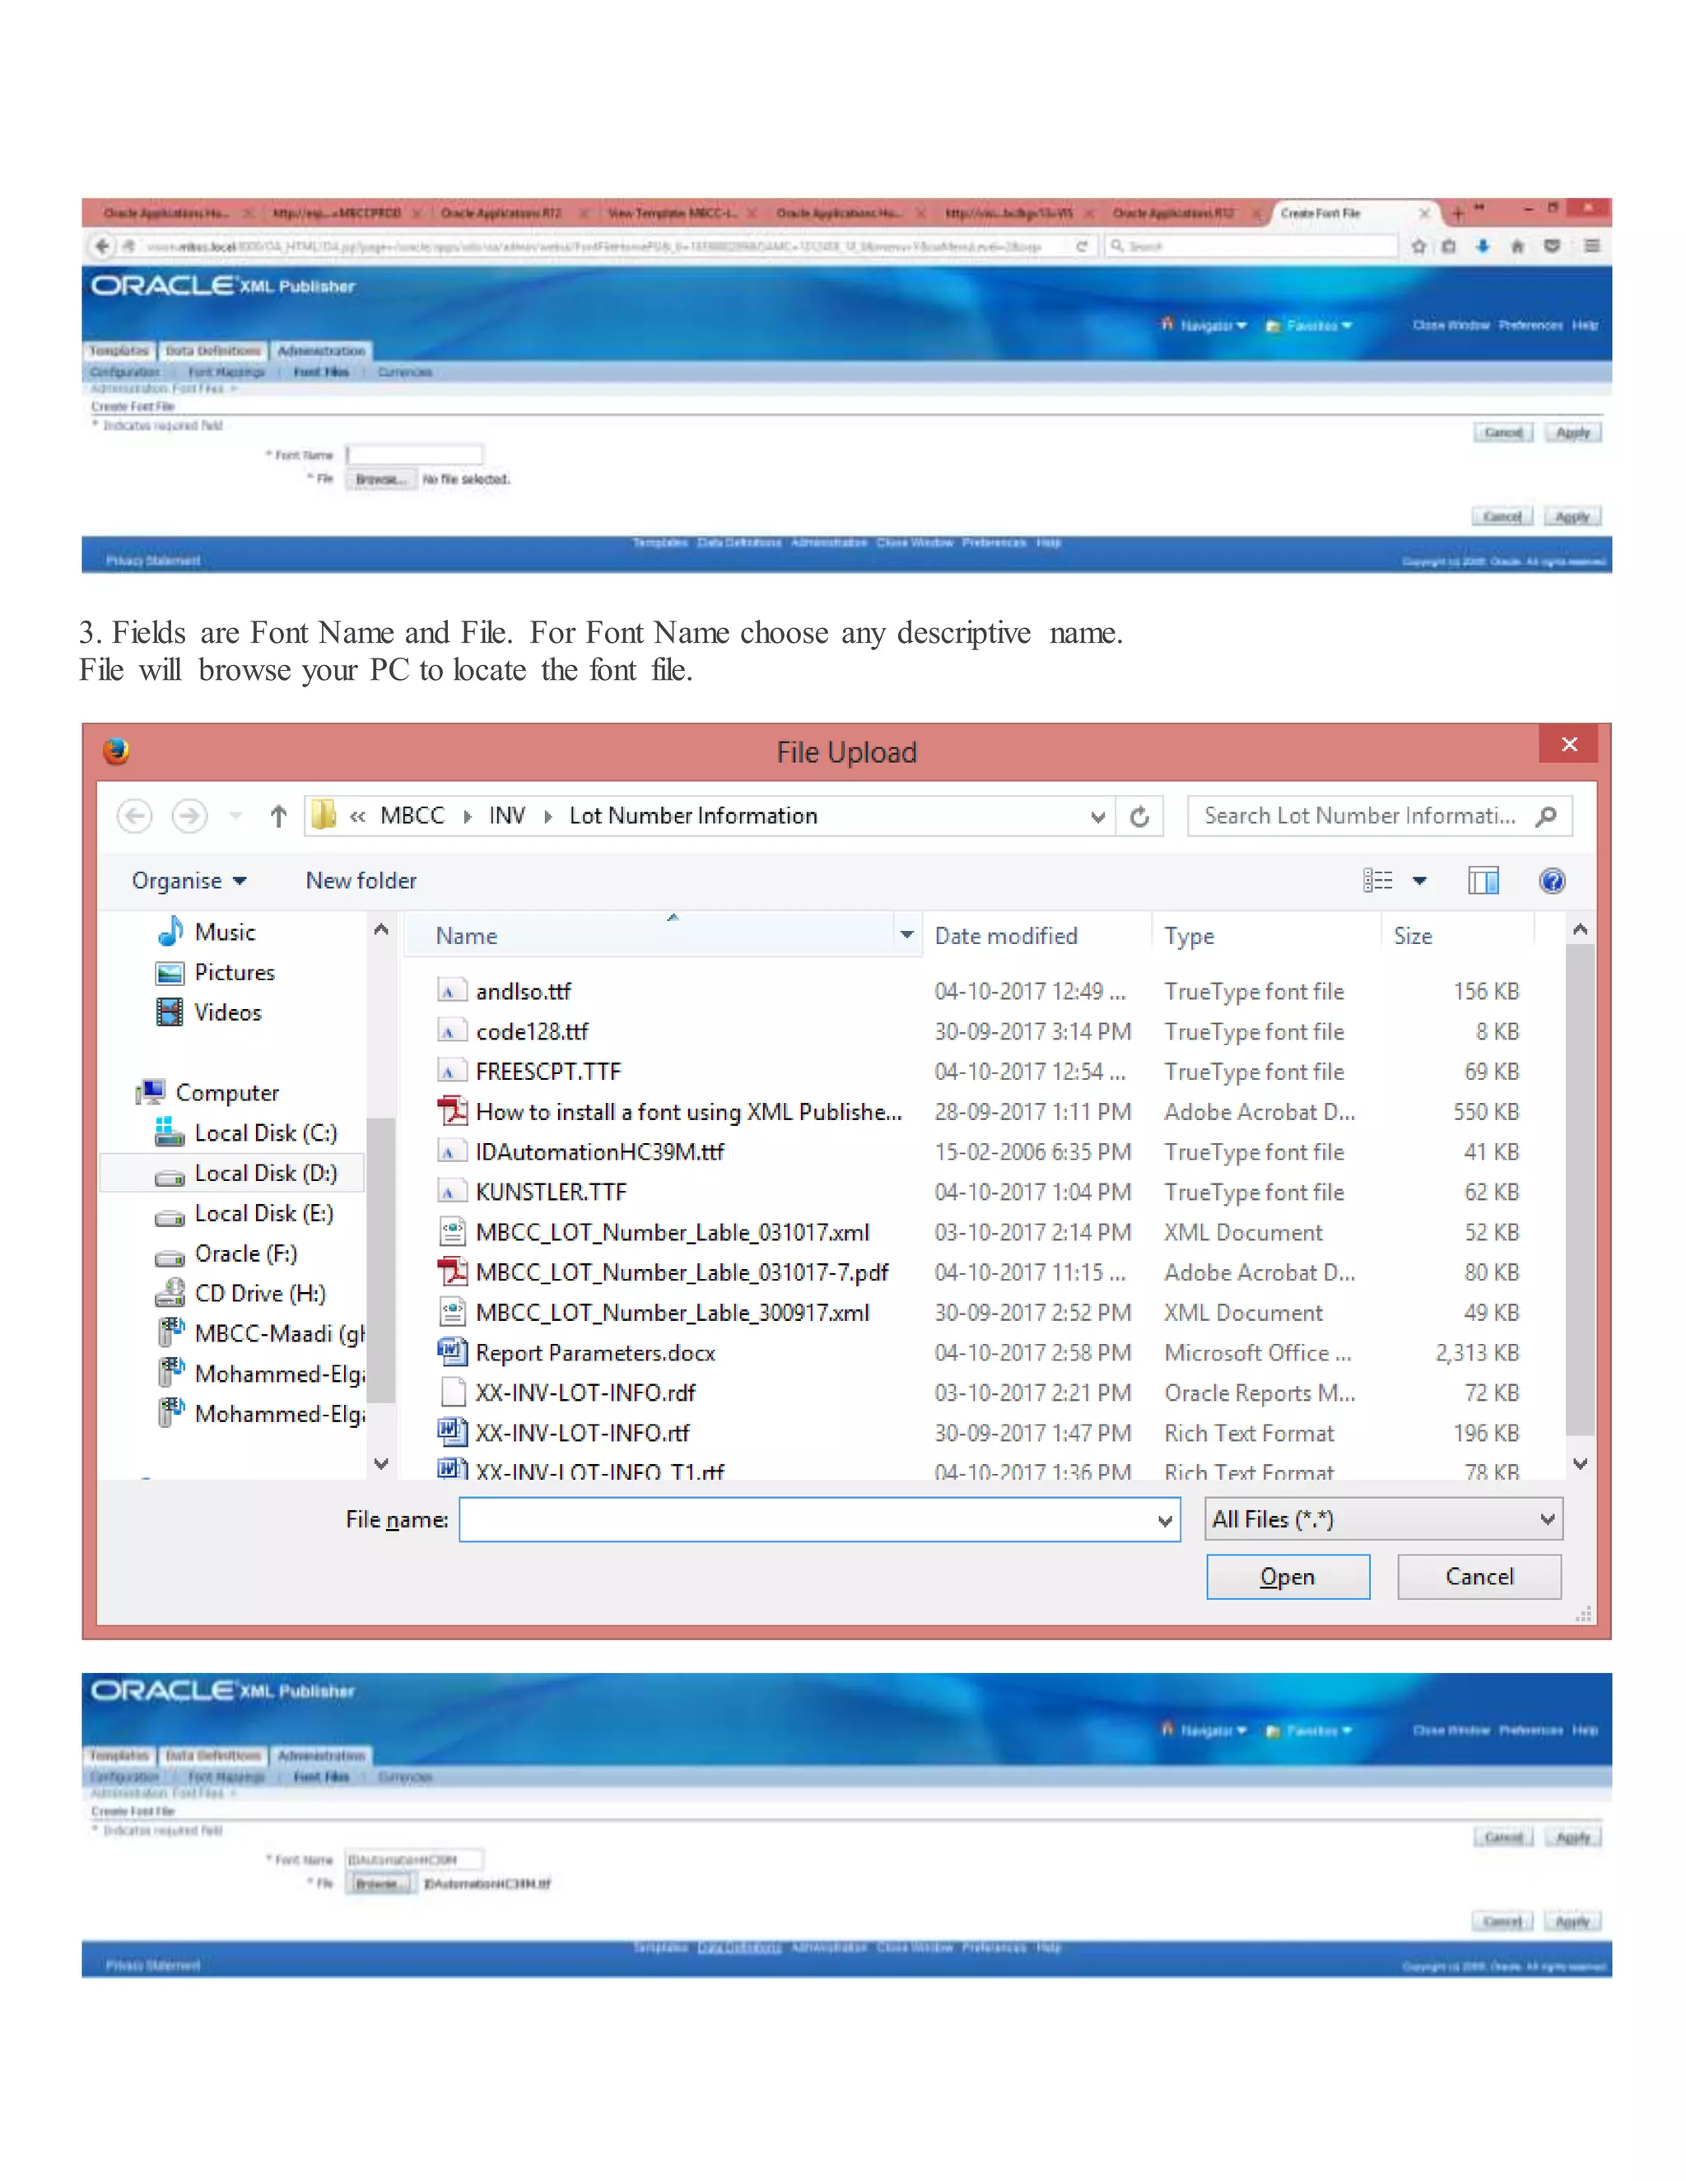1686x2181 pixels.
Task: Click the Back arrow in File Upload dialog
Action: pos(135,816)
